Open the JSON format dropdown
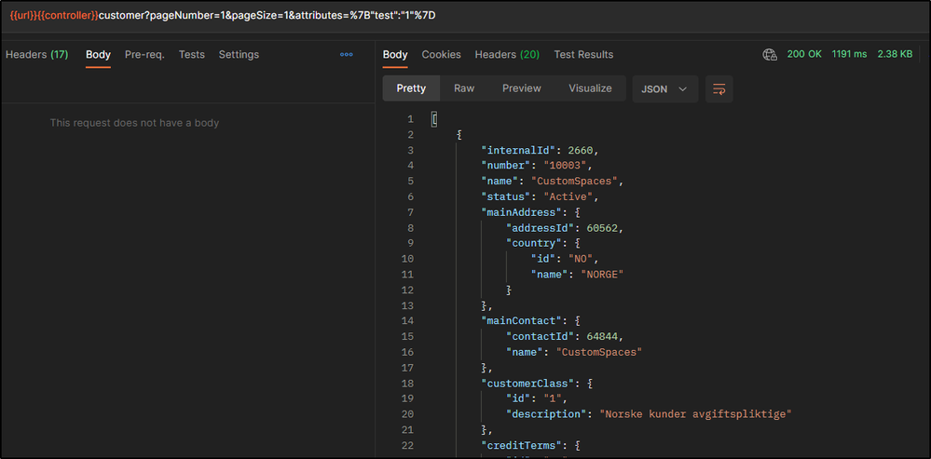This screenshot has width=931, height=459. pyautogui.click(x=664, y=88)
